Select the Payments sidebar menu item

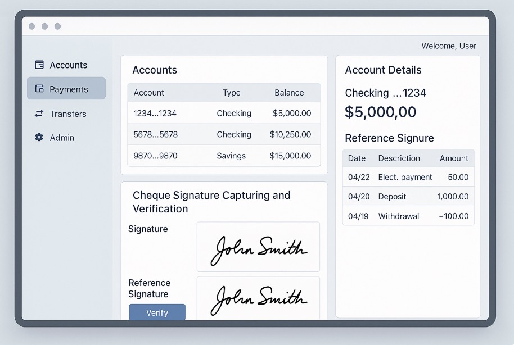[66, 88]
